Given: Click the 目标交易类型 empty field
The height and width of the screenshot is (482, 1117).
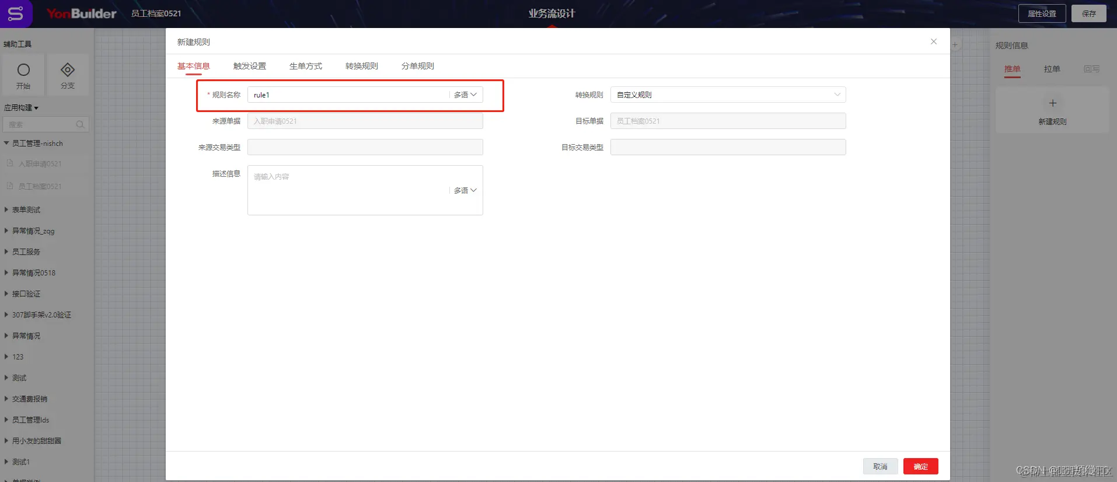Looking at the screenshot, I should point(728,147).
